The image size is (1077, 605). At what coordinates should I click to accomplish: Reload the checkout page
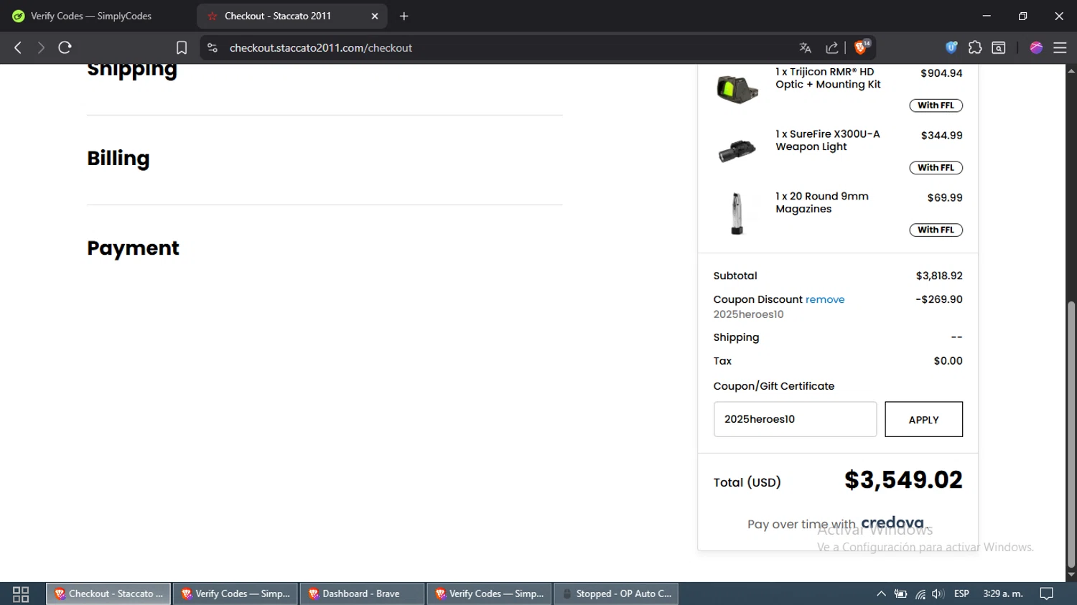(x=65, y=47)
